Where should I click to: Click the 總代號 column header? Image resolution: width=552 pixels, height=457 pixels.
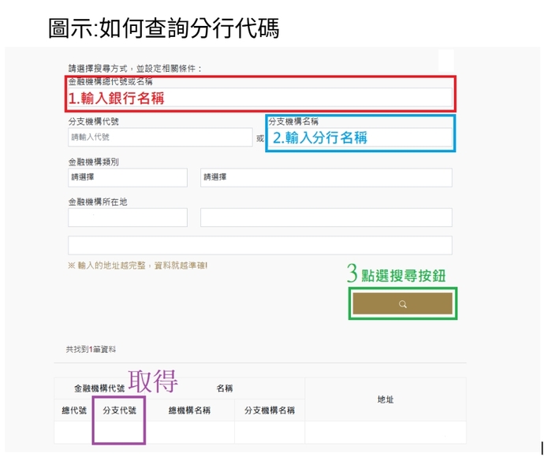(x=74, y=411)
